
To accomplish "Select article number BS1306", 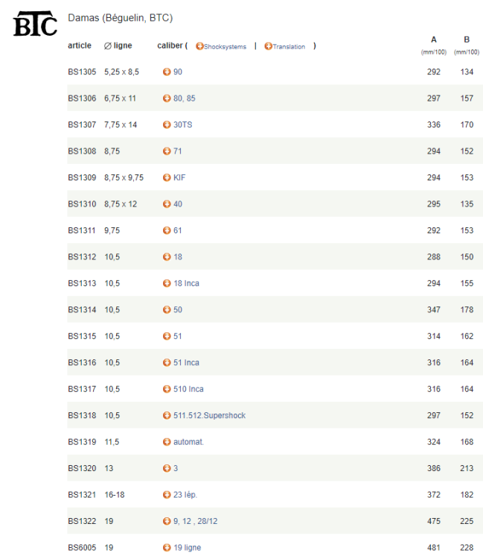I will coord(82,98).
